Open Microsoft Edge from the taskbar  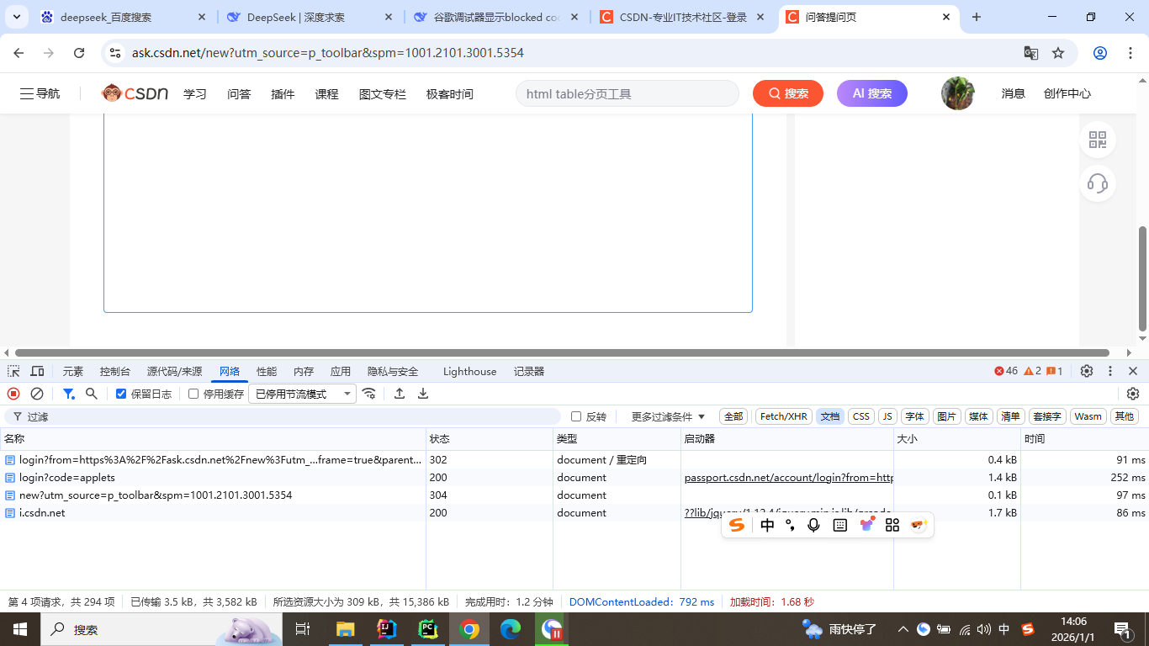point(511,629)
